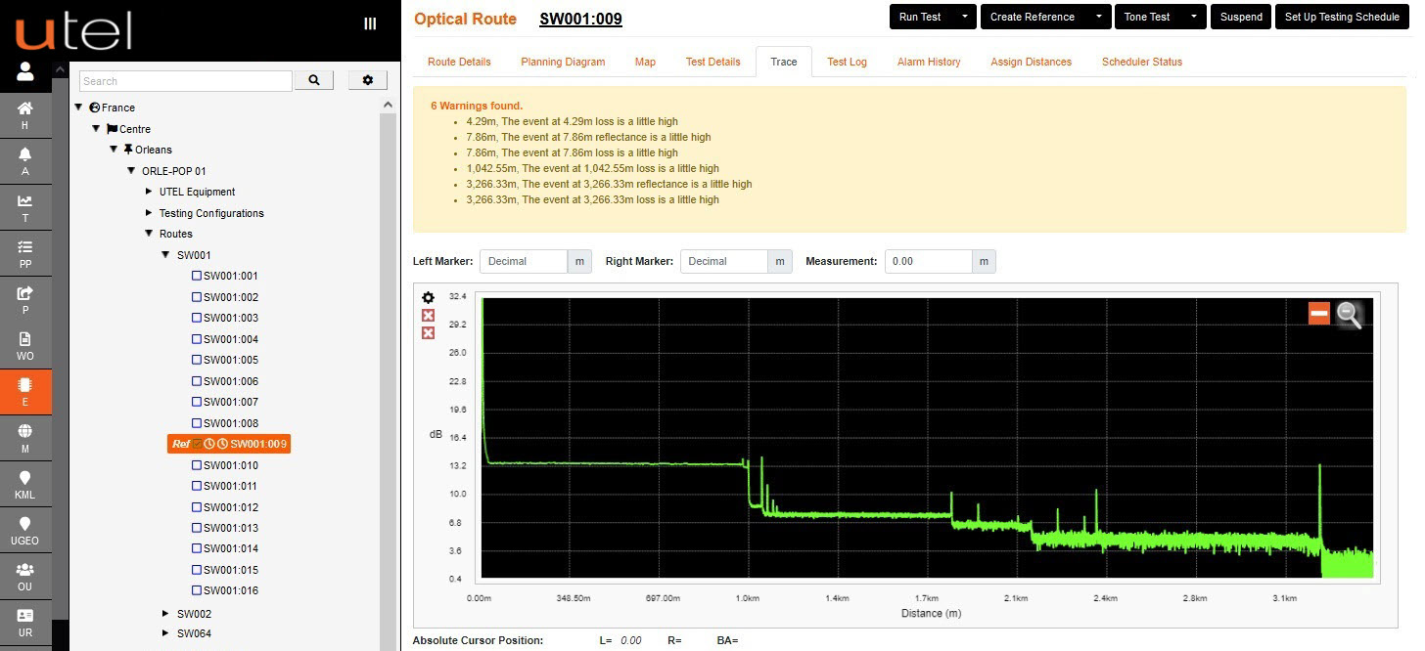1425x651 pixels.
Task: Toggle the checkbox for route SW001:012
Action: click(x=197, y=507)
